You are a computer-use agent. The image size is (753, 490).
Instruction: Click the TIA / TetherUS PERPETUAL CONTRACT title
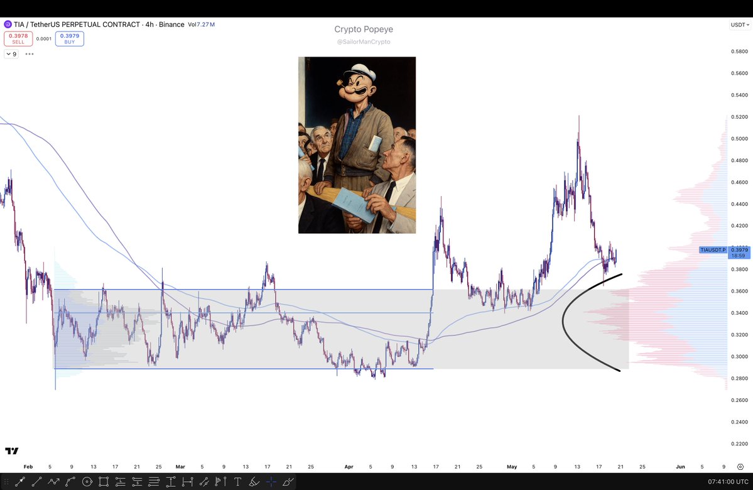[x=77, y=24]
